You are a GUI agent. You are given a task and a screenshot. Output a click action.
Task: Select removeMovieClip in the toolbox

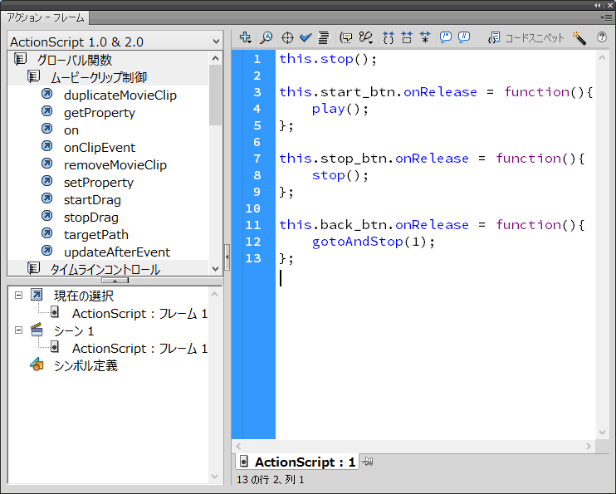115,165
